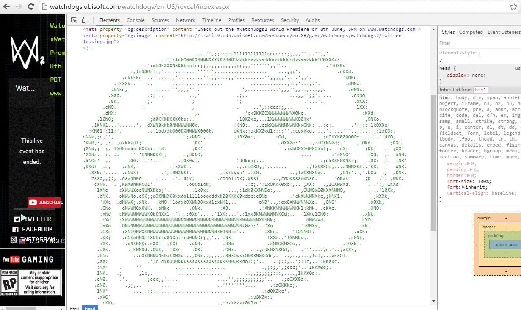
Task: Select the head breadcrumb at the bottom
Action: tap(90, 309)
